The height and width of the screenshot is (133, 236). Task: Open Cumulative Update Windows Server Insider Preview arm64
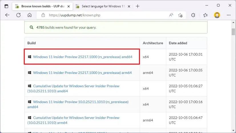[73, 120]
